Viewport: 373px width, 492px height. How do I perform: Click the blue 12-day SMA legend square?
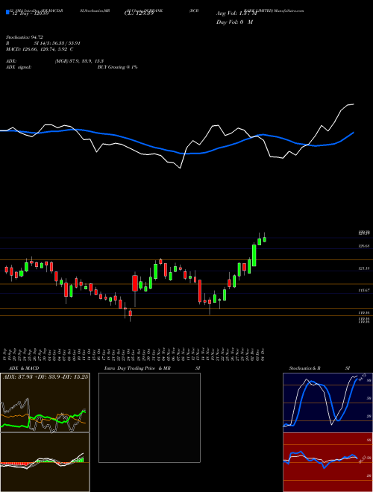click(x=7, y=12)
